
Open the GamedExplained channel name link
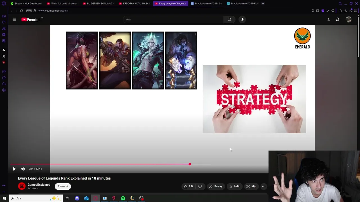pyautogui.click(x=39, y=185)
